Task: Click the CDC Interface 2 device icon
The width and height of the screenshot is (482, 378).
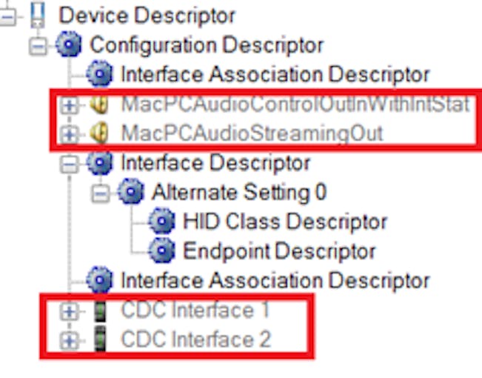Action: click(100, 339)
